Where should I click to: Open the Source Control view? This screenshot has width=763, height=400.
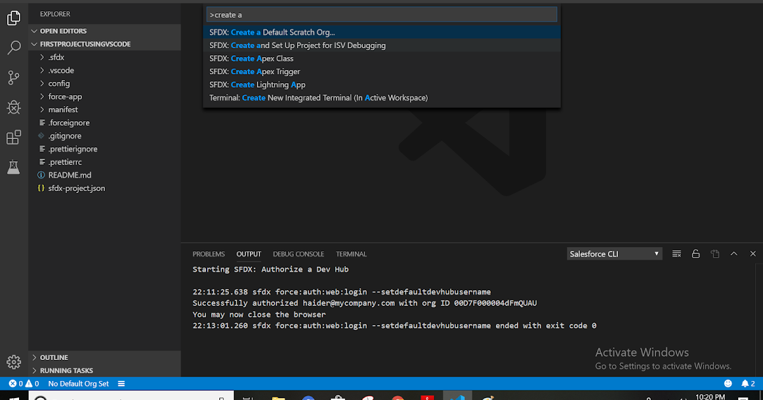click(13, 77)
